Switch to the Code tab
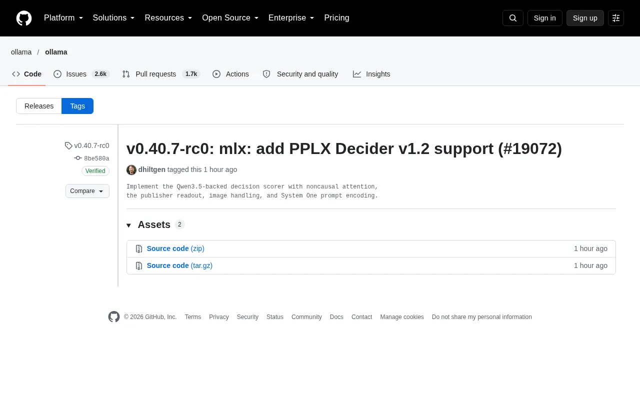 click(27, 74)
